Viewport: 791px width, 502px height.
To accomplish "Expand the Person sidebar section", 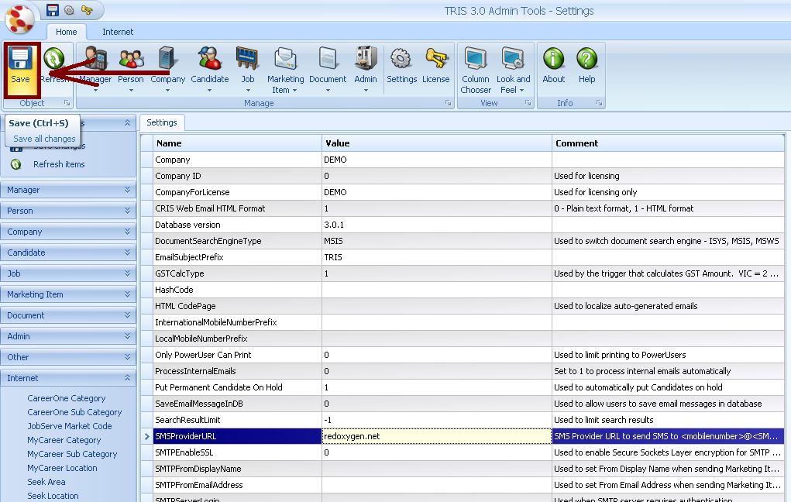I will click(x=68, y=211).
